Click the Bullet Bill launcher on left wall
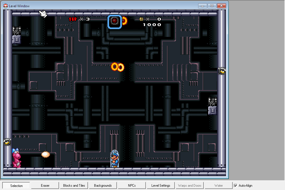 [7, 142]
